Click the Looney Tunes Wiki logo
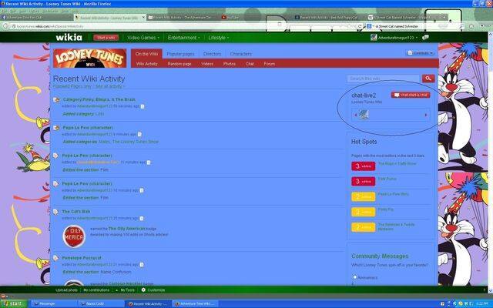This screenshot has width=493, height=308. [90, 59]
